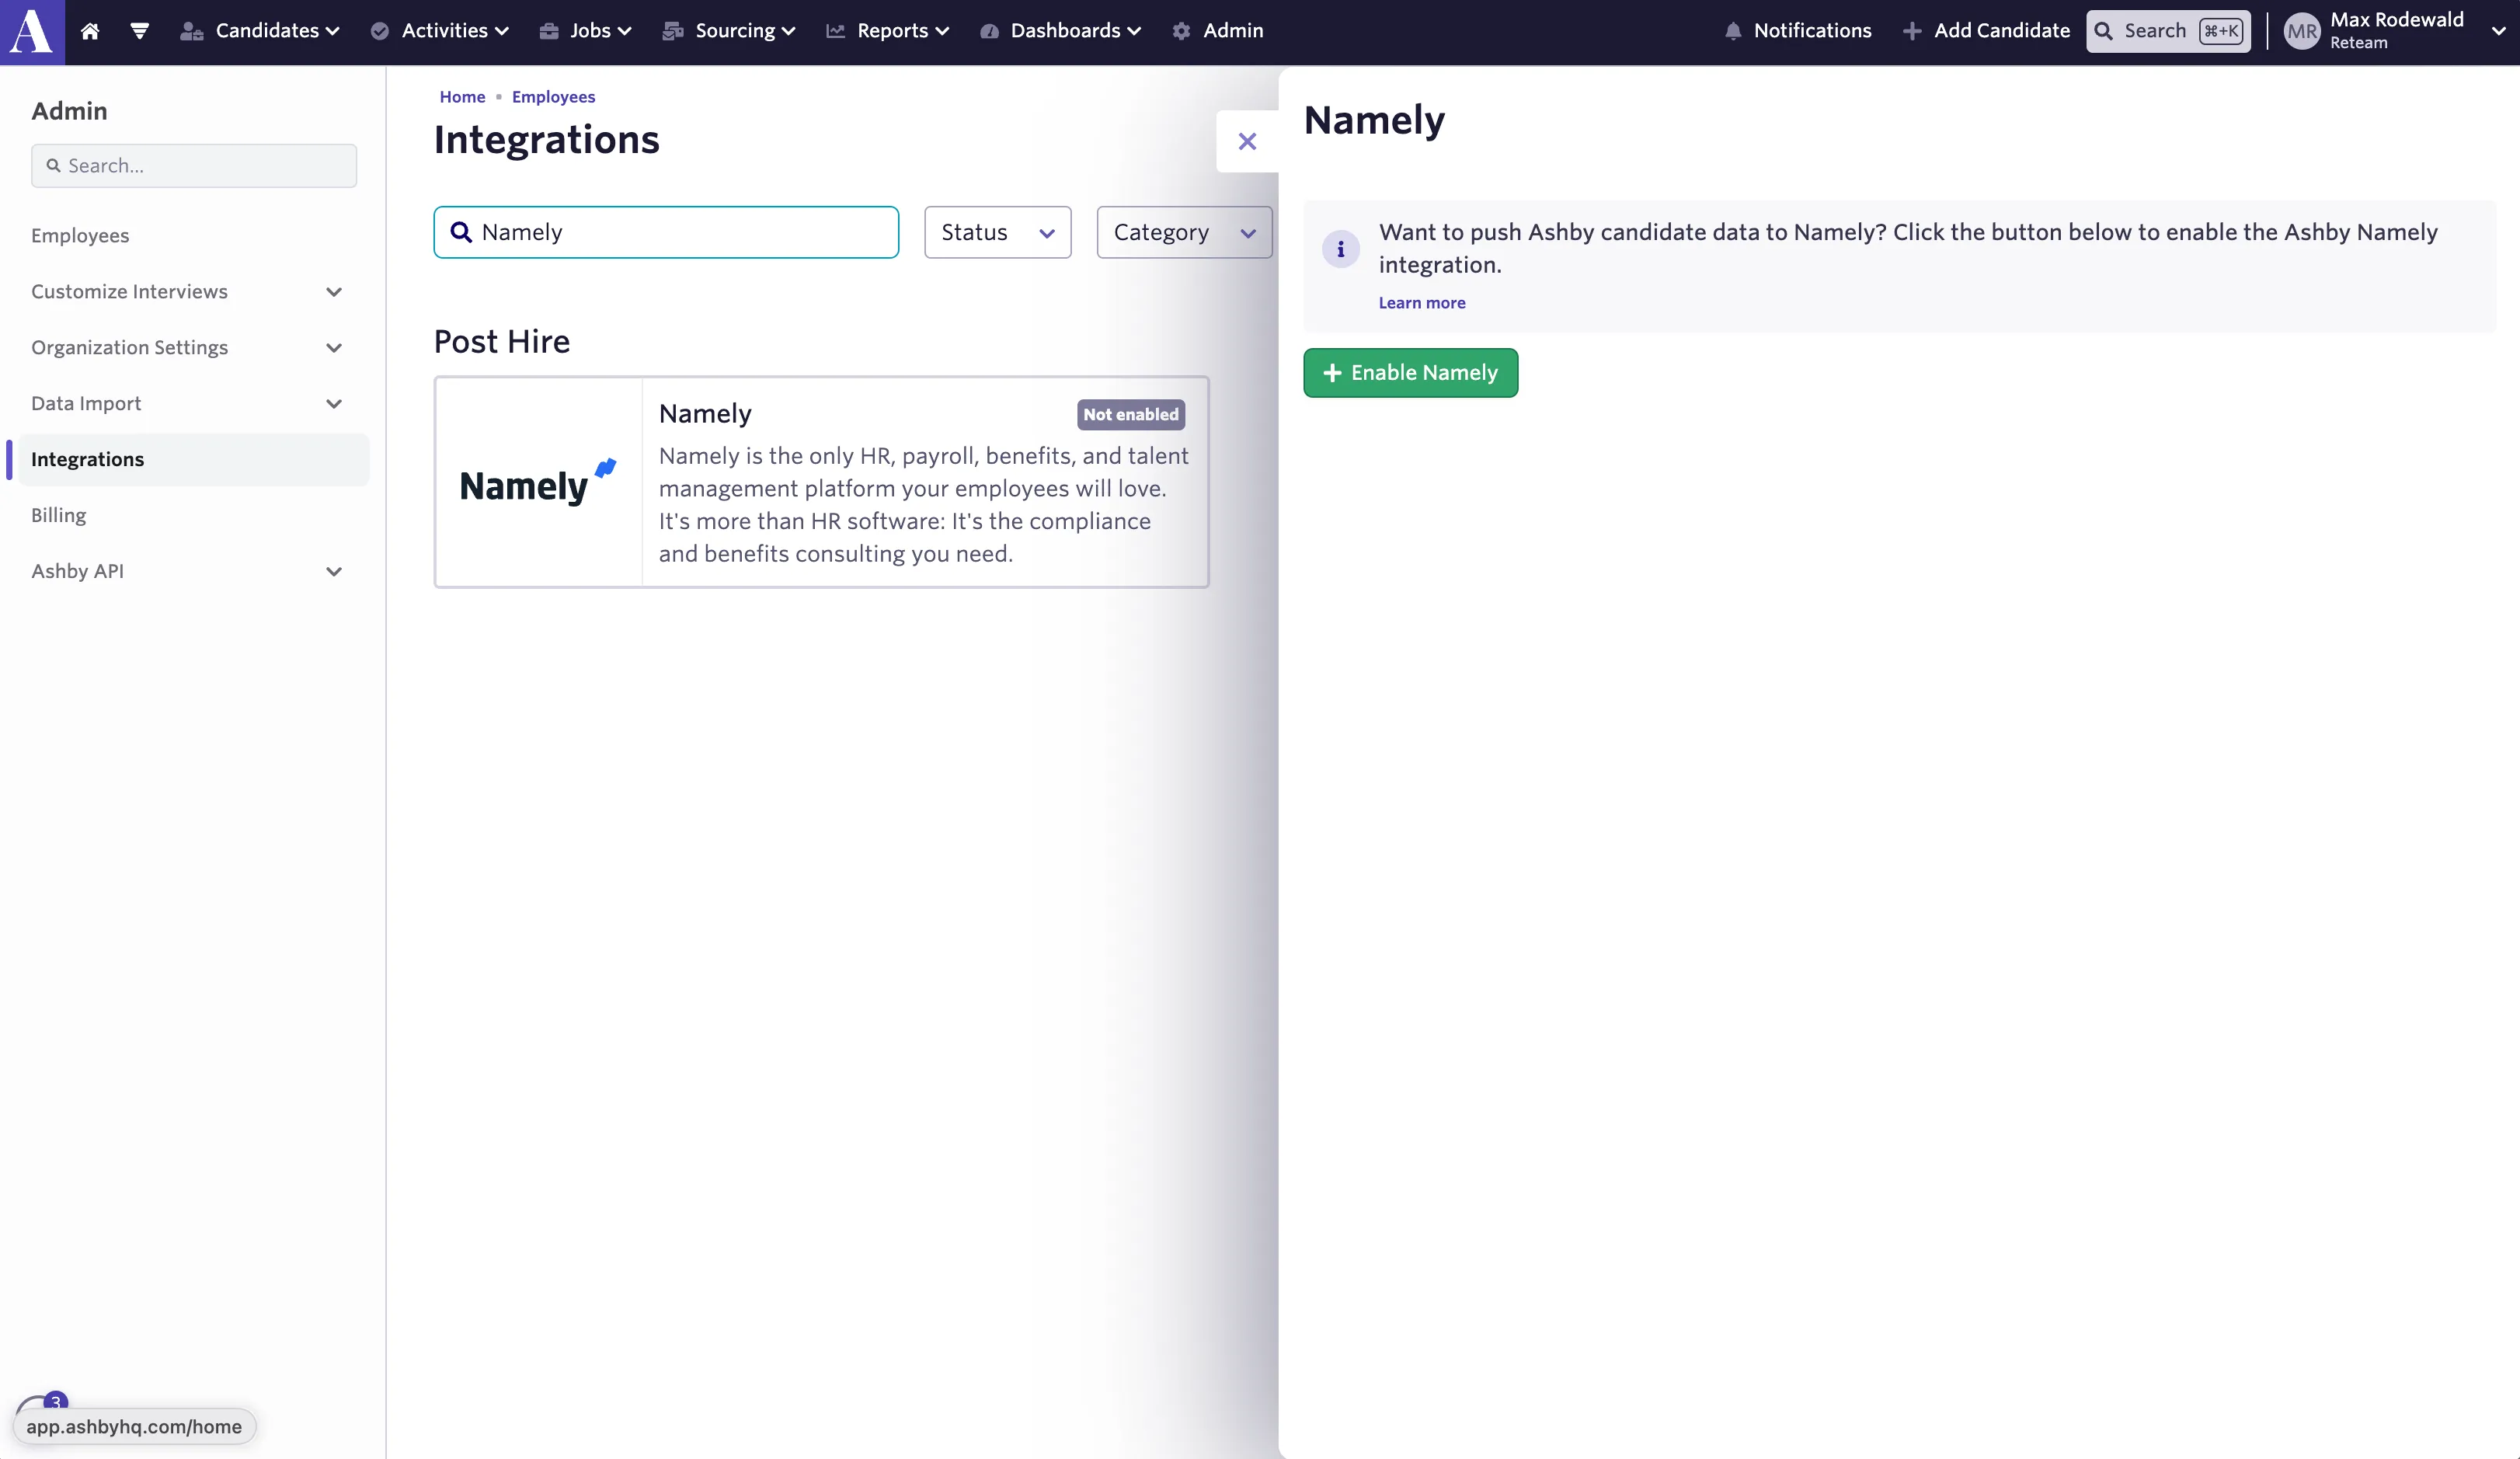
Task: Open the Namely integration card title
Action: (705, 413)
